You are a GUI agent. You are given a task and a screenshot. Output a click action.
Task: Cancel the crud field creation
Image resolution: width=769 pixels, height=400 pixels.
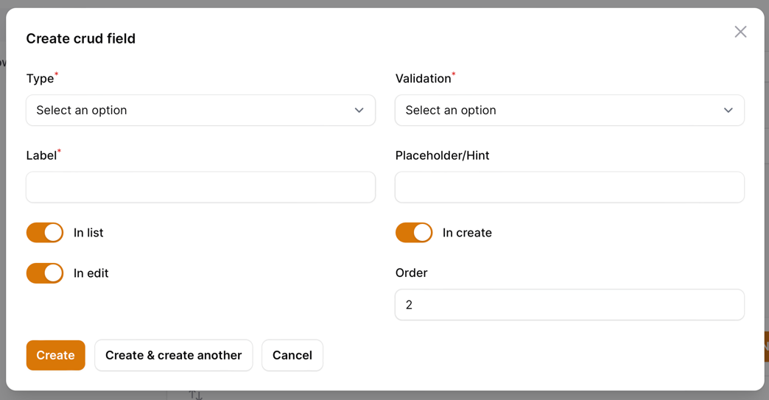pos(292,355)
